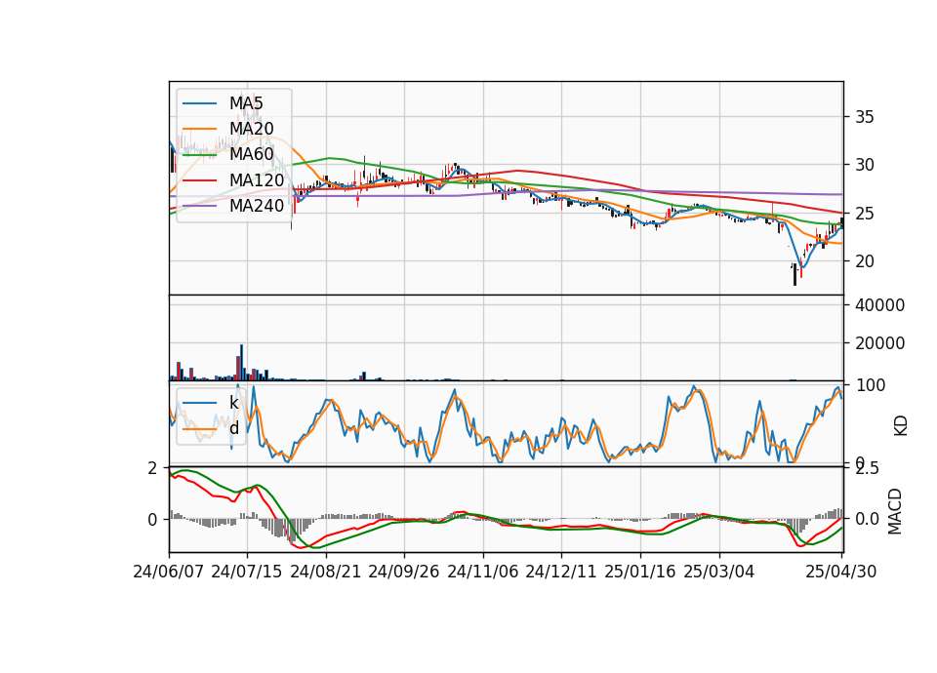Image resolution: width=937 pixels, height=673 pixels.
Task: Click the KD axis title
Action: [x=901, y=426]
